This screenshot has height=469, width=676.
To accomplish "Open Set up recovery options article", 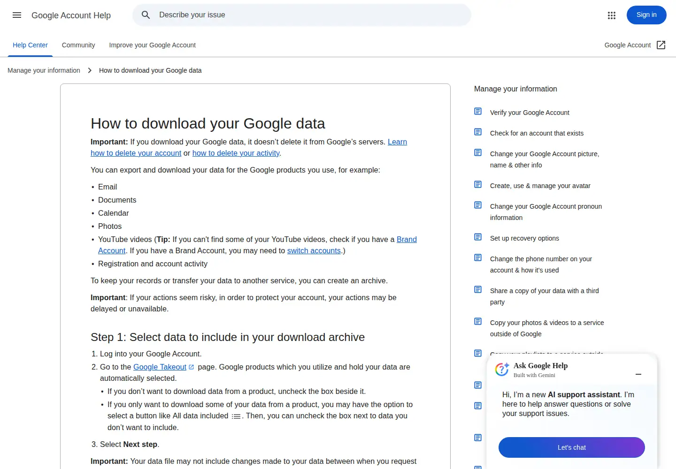I will 524,238.
